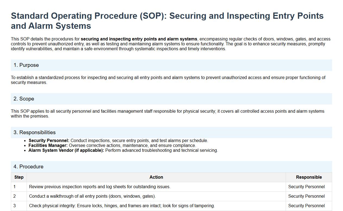The height and width of the screenshot is (211, 343).
Task: Click the "Responsible" table column header
Action: (309, 177)
